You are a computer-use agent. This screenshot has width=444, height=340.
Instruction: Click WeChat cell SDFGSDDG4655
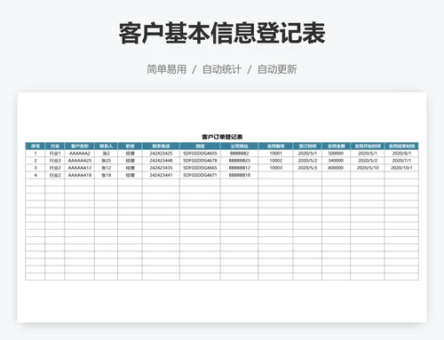(x=200, y=154)
